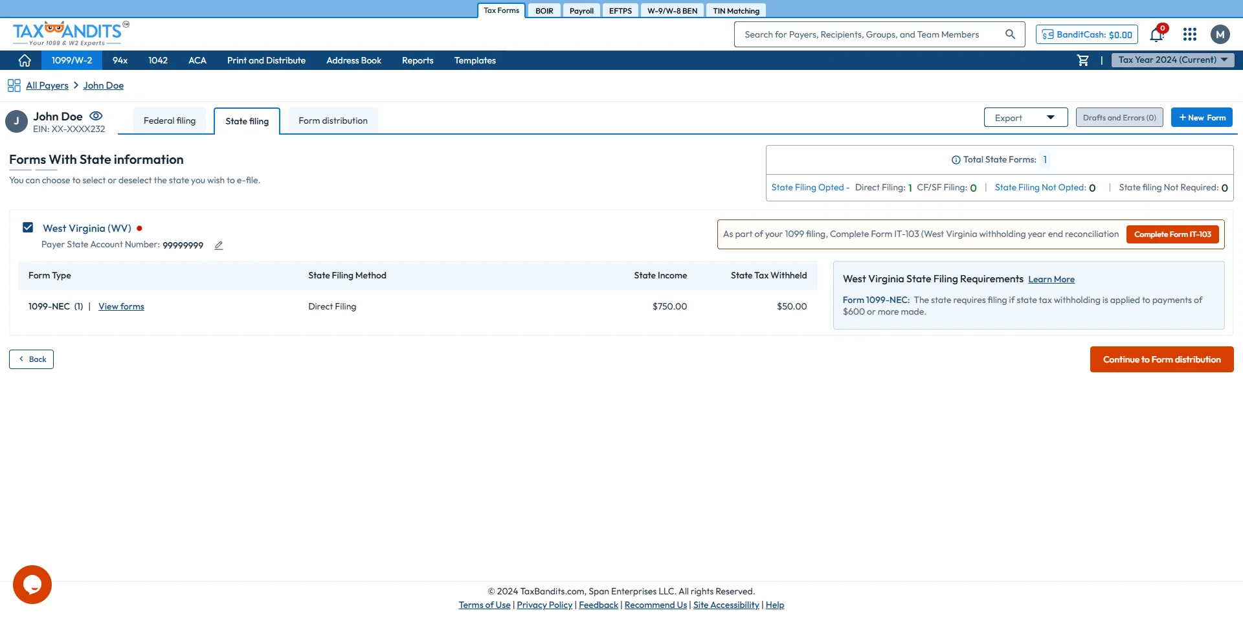1243x617 pixels.
Task: Open Site Accessibility footer link
Action: click(726, 605)
